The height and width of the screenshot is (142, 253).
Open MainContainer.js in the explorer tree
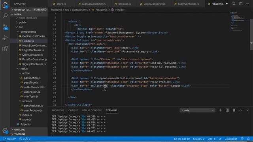point(32,55)
